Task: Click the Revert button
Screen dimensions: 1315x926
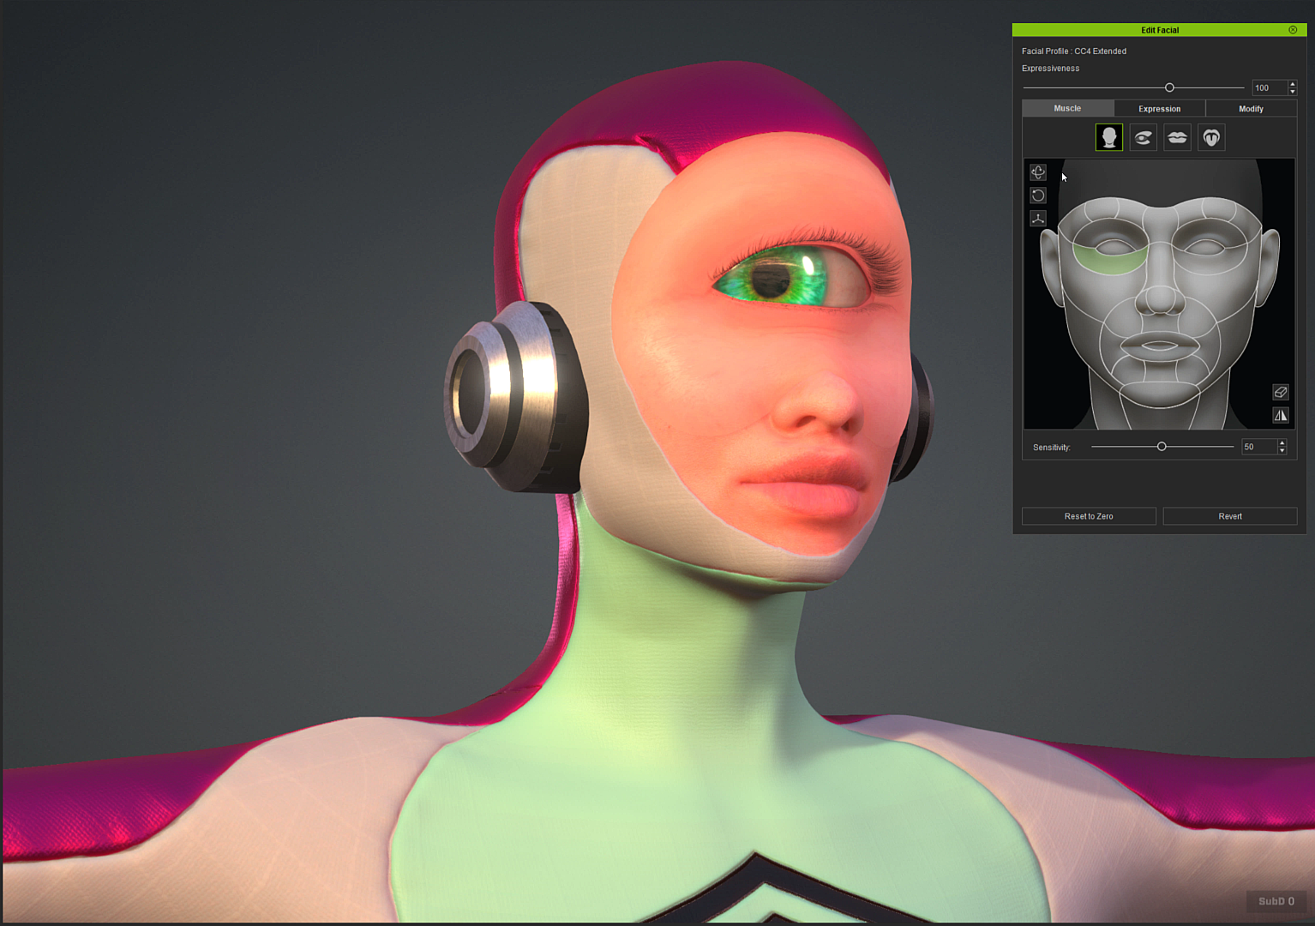Action: coord(1230,516)
